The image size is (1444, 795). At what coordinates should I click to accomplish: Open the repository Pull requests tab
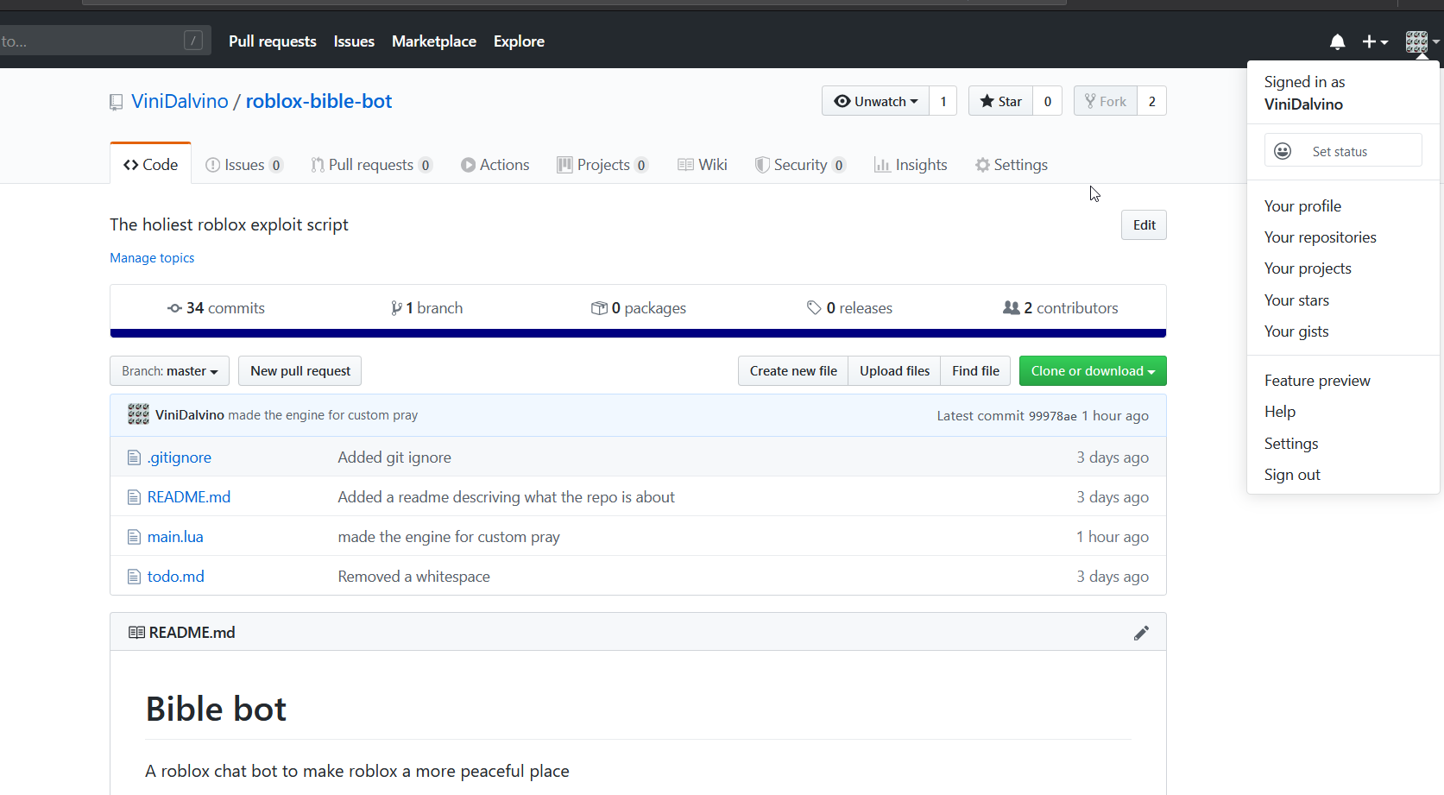(x=371, y=165)
